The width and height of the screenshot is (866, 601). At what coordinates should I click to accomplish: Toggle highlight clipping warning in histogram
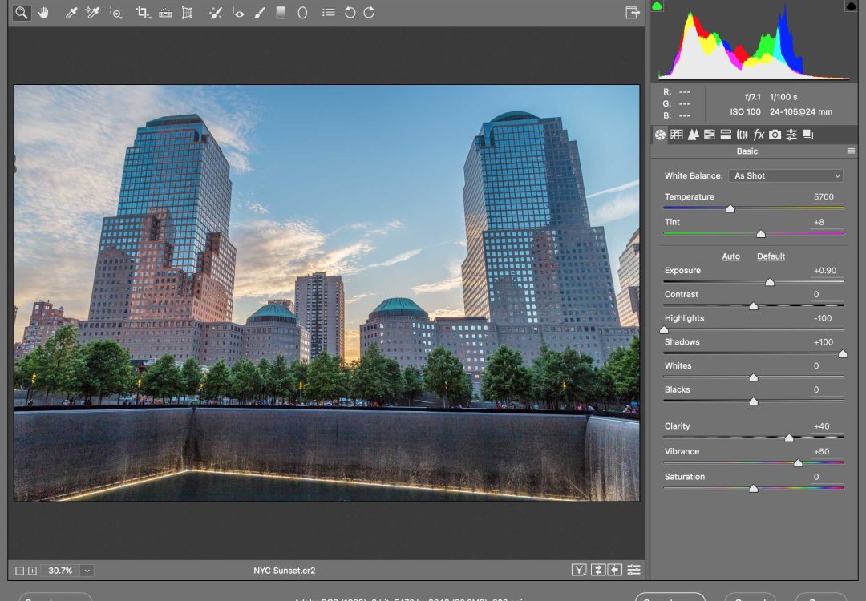click(x=850, y=6)
